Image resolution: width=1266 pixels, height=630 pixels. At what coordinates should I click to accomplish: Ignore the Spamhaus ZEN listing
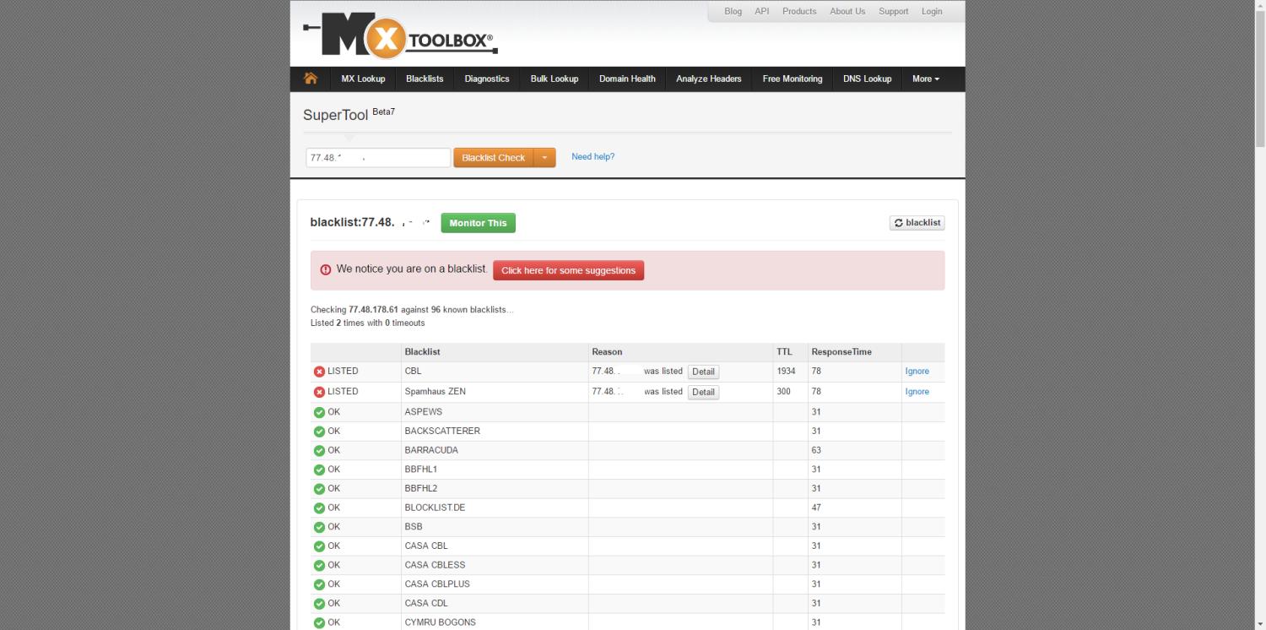coord(917,392)
